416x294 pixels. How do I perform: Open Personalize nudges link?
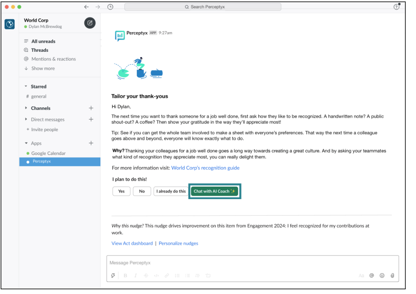[x=178, y=243]
